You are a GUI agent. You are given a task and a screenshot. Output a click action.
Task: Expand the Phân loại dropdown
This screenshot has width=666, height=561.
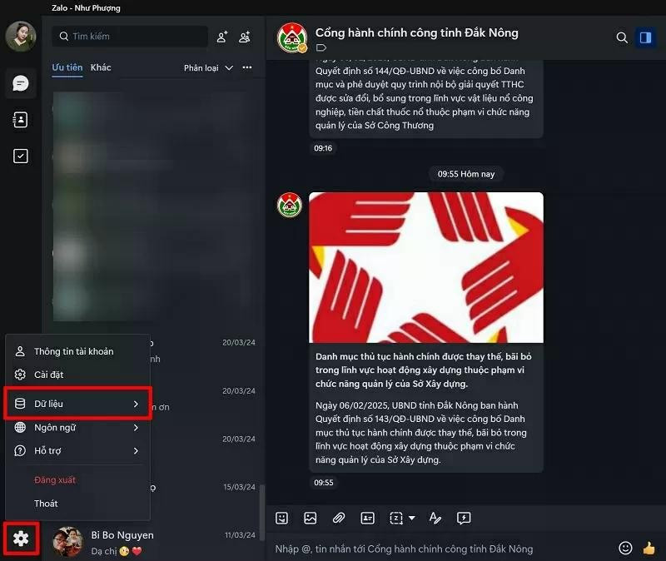coord(208,68)
